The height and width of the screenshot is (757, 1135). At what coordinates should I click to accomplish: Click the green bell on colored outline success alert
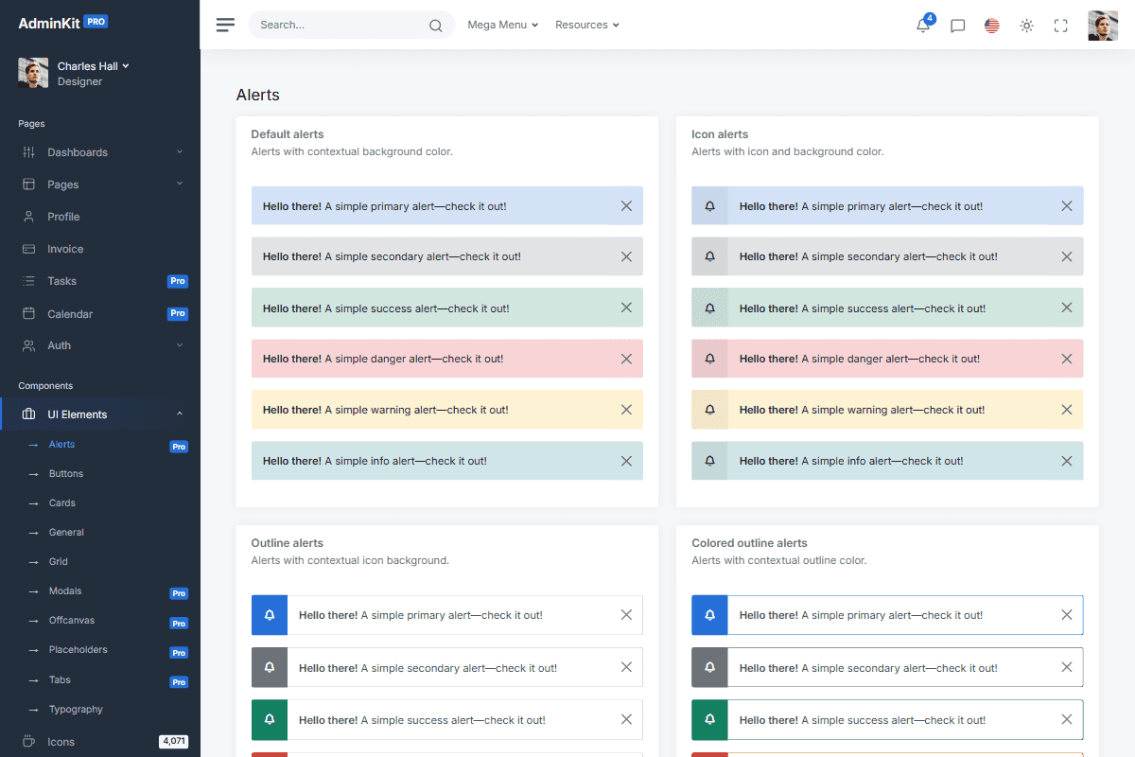[x=709, y=720]
